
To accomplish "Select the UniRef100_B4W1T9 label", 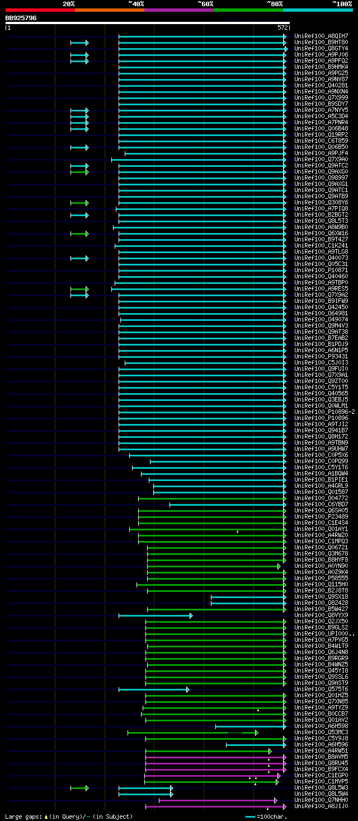I will tap(321, 646).
